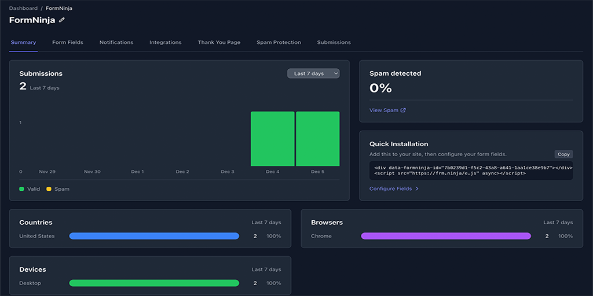Click the installation code snippet box
This screenshot has width=593, height=296.
[471, 171]
